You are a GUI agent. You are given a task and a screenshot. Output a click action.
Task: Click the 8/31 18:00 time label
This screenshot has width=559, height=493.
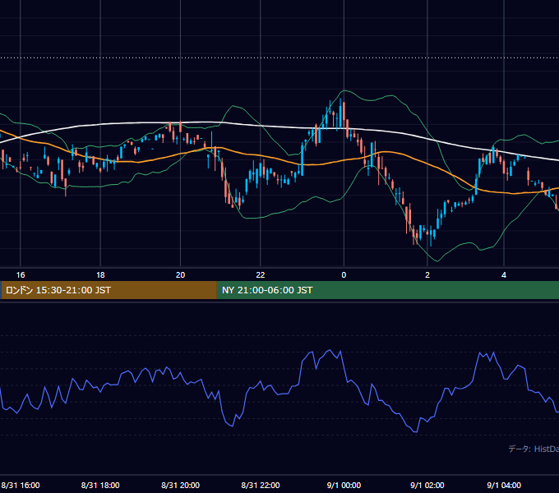pos(100,485)
